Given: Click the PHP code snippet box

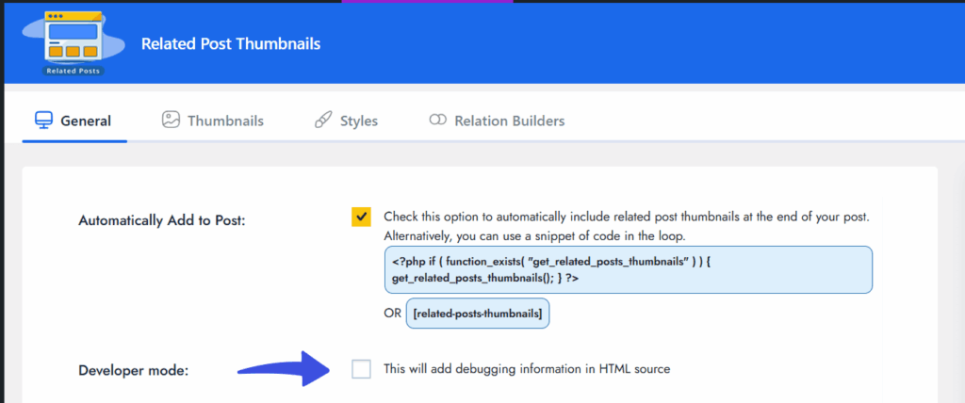Looking at the screenshot, I should [629, 269].
